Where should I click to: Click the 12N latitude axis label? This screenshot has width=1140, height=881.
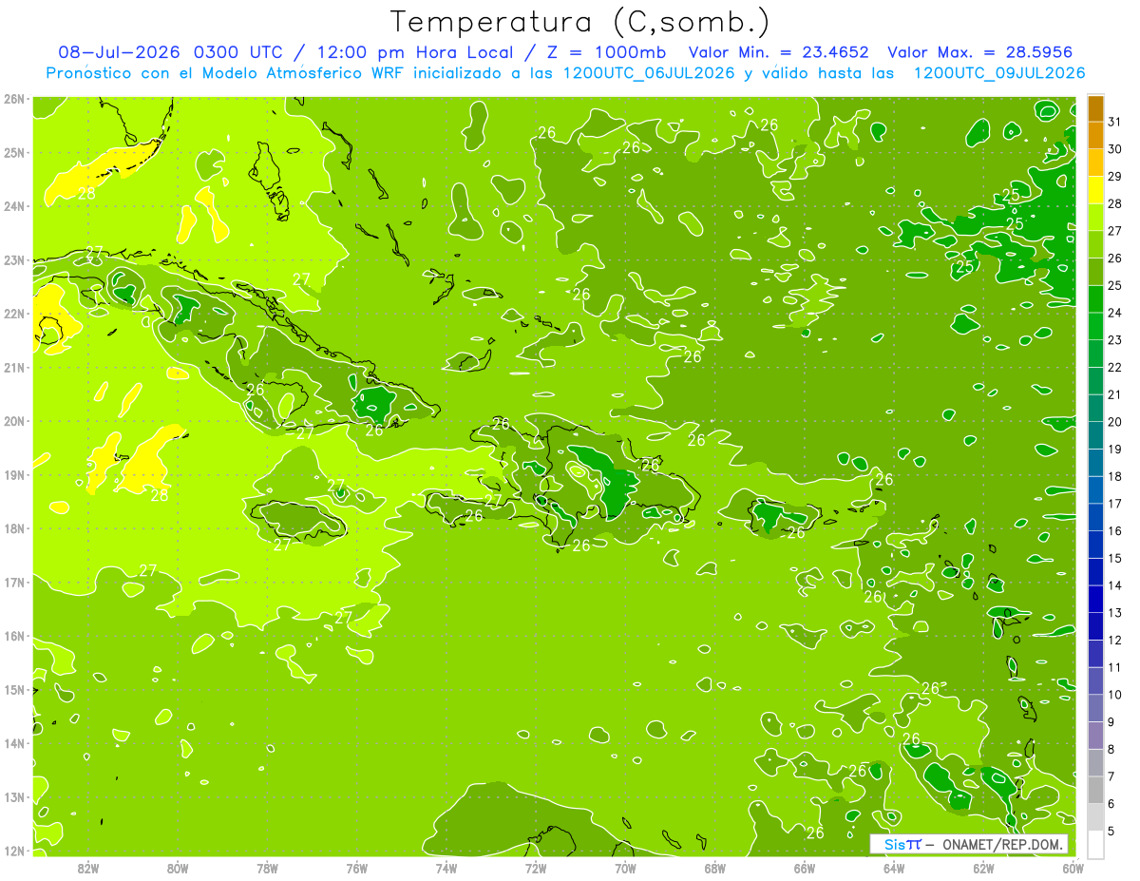tap(14, 851)
